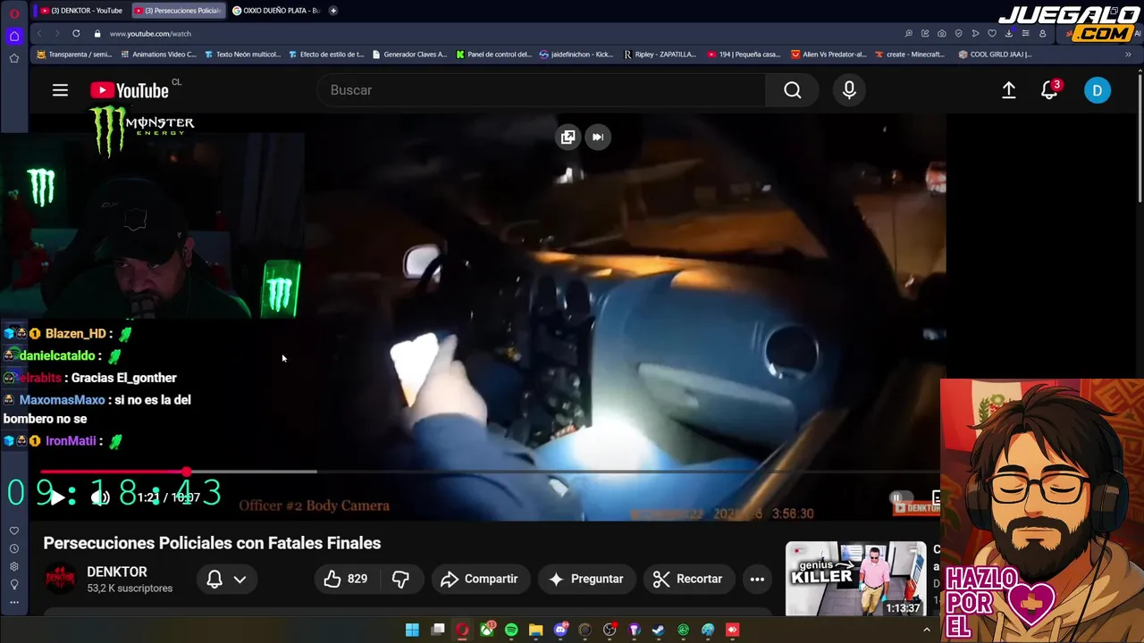Open the Alien Vs Predator bookmark
Viewport: 1144px width, 643px height.
[x=829, y=54]
